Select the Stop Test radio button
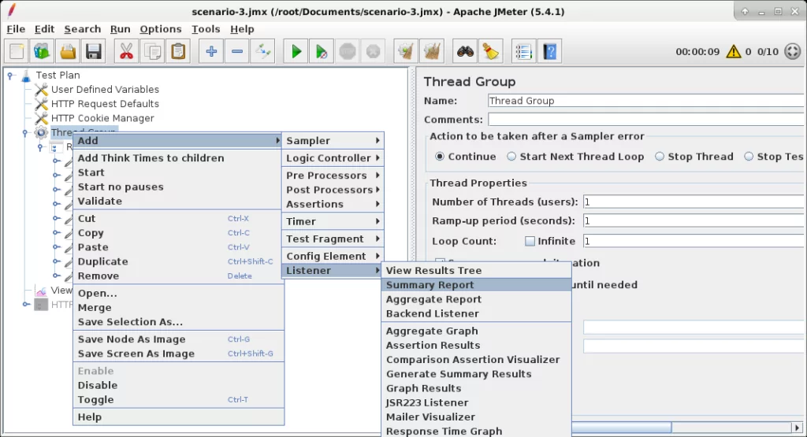 [x=749, y=157]
